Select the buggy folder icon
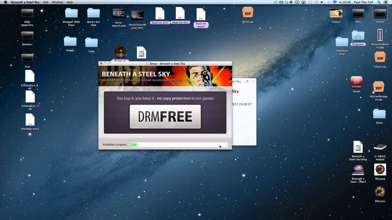This screenshot has height=220, width=392. tap(70, 42)
